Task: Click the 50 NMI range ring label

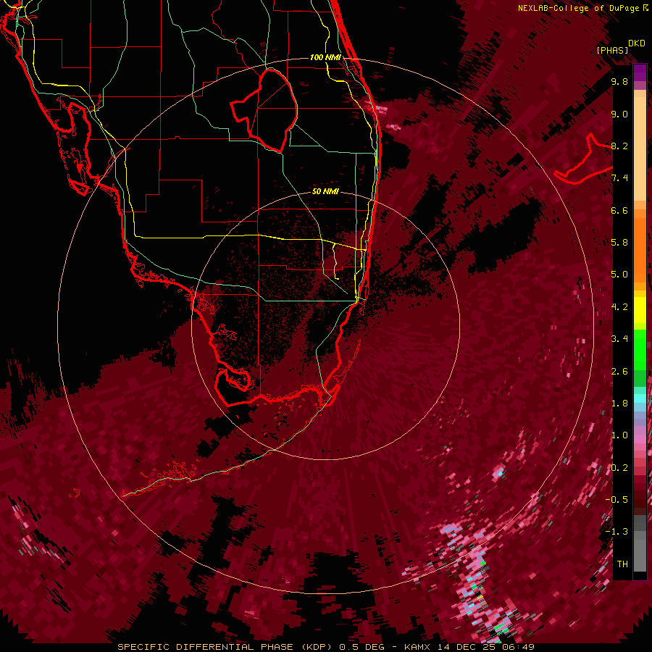Action: click(325, 191)
